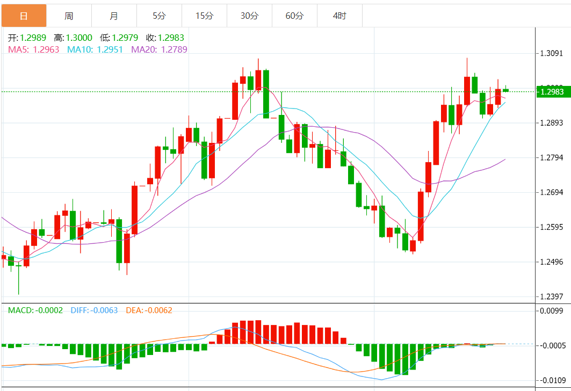Click the low price value 1.2979

[x=125, y=38]
